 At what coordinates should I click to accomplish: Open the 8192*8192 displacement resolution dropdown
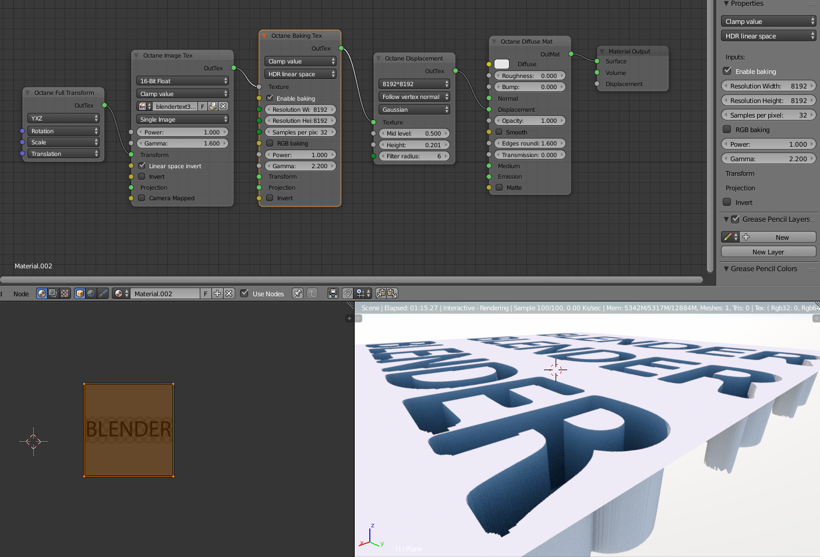(x=415, y=84)
